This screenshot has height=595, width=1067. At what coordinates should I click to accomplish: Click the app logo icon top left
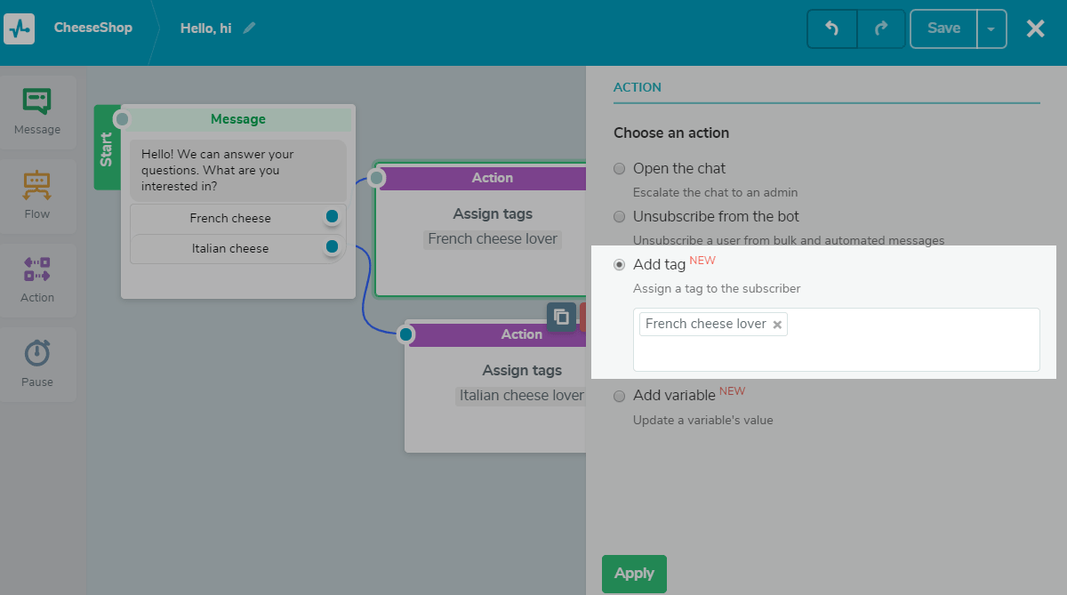pyautogui.click(x=19, y=28)
